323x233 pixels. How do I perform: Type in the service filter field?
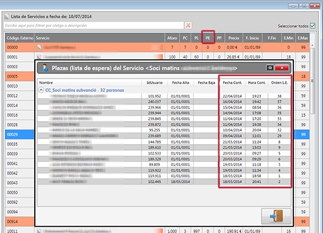94,26
